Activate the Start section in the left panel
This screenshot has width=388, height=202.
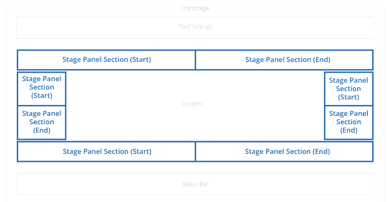pyautogui.click(x=42, y=88)
